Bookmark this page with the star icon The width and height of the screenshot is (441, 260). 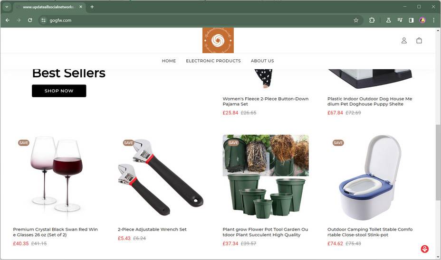[x=356, y=20]
